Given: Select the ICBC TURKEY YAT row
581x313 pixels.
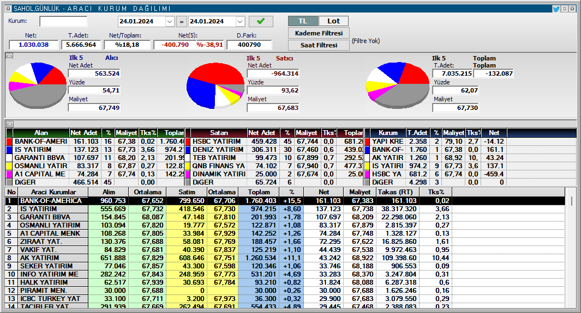Looking at the screenshot, I should click(x=285, y=298).
